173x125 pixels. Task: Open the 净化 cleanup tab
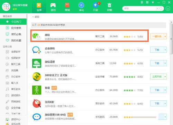81,7
